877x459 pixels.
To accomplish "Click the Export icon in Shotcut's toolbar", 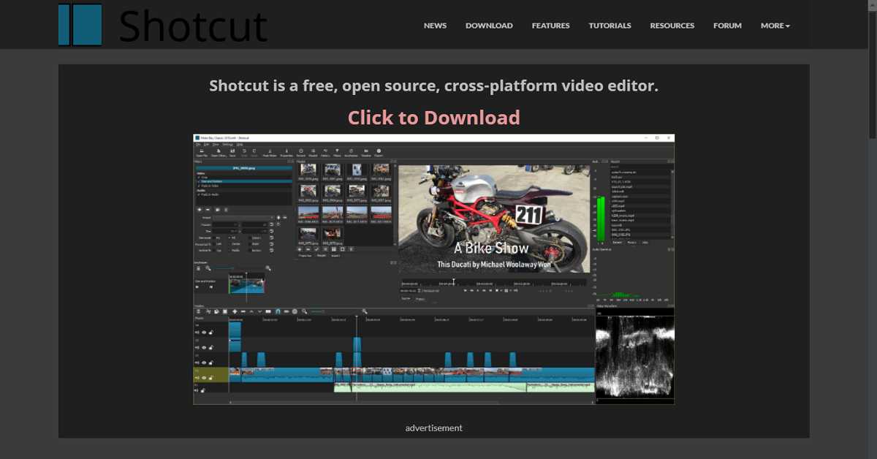I will click(x=379, y=152).
